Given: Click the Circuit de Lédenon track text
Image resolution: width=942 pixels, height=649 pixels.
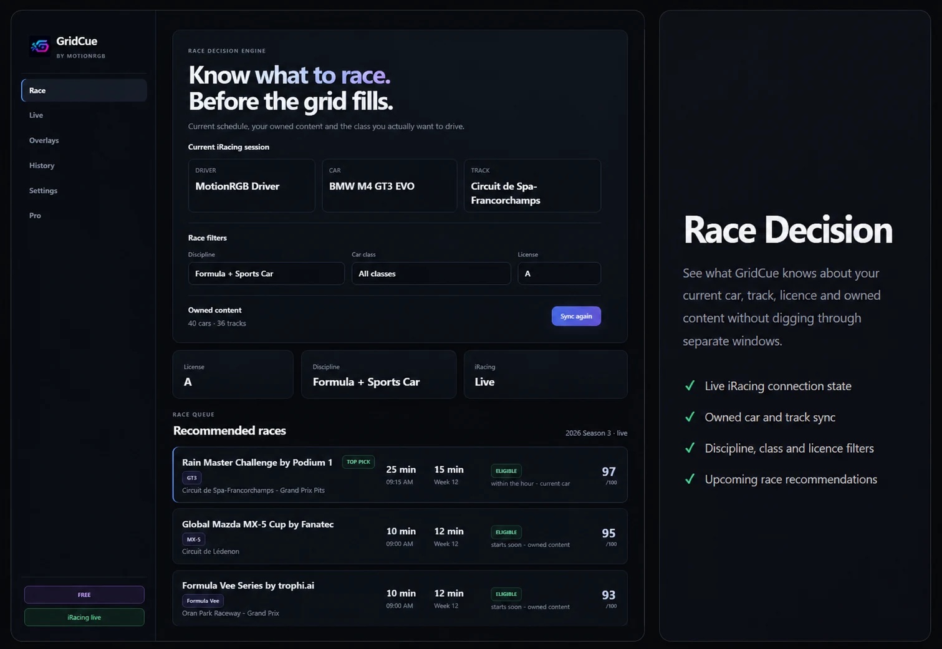Looking at the screenshot, I should coord(211,552).
